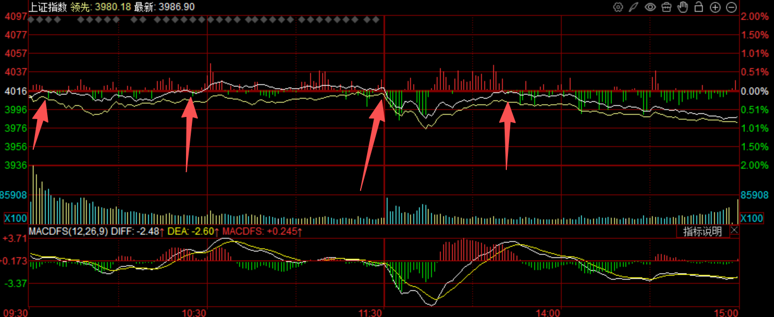Click the top-right 2.00% percent label
Screen dimensions: 774x317
click(754, 17)
